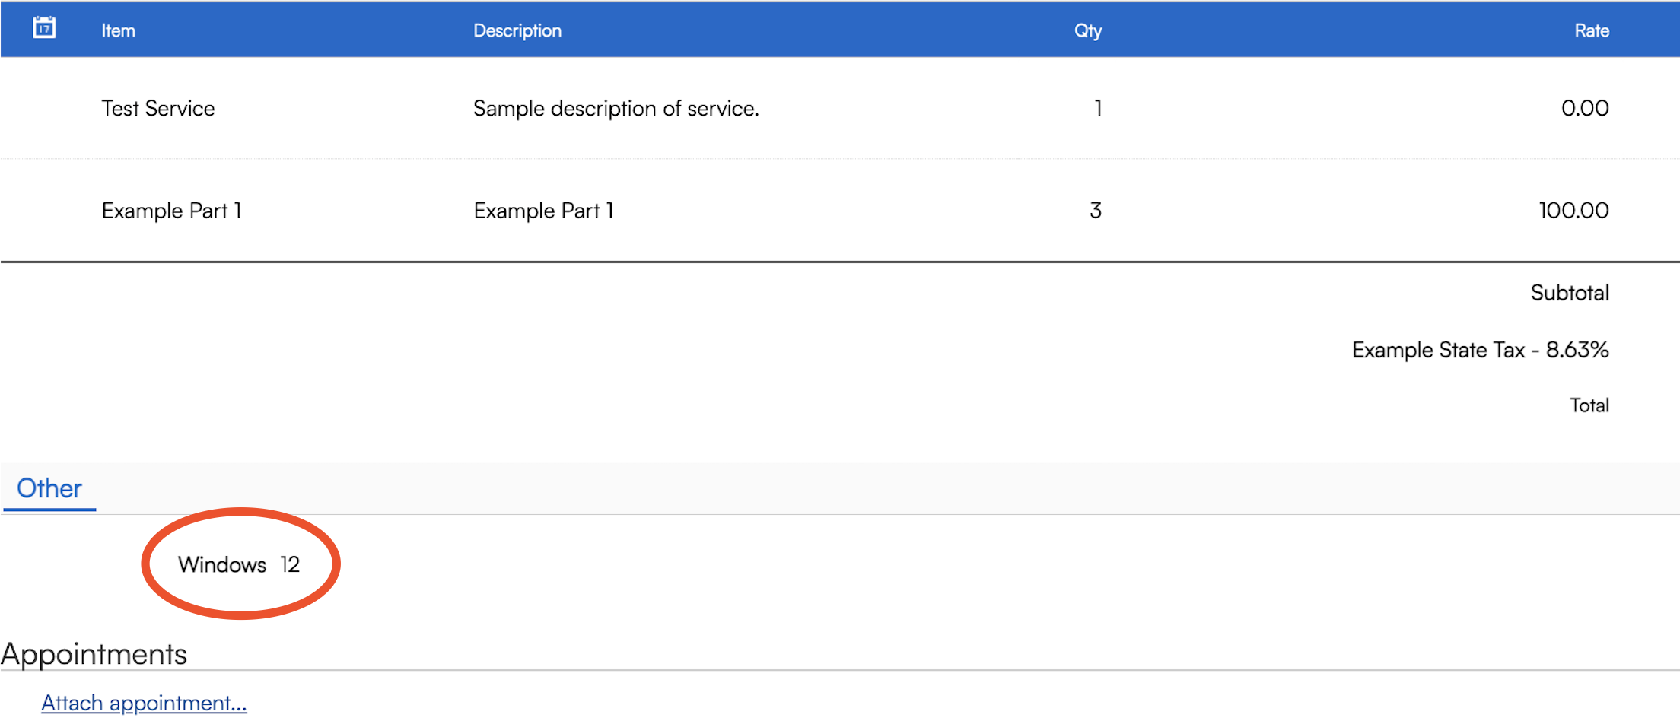Screen dimensions: 1680x721
Task: Click the 0.00 rate for Test Service
Action: (1584, 108)
